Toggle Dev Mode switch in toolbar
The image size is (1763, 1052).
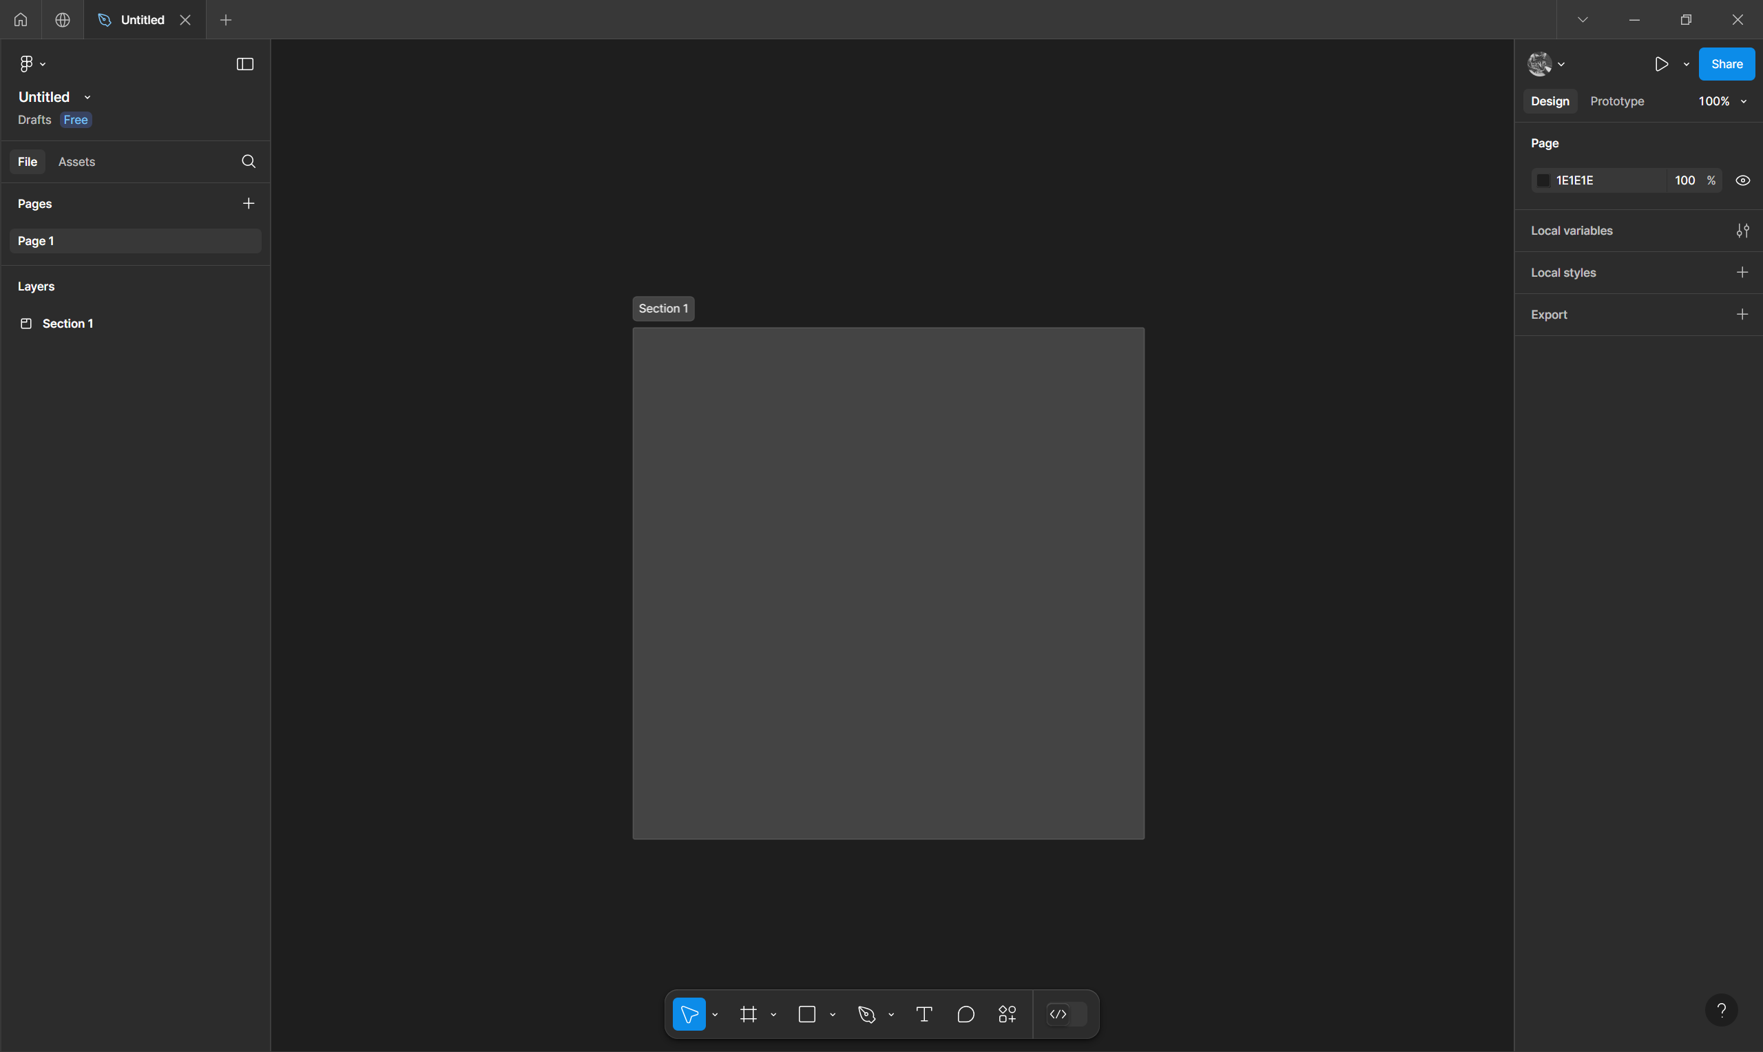point(1066,1014)
